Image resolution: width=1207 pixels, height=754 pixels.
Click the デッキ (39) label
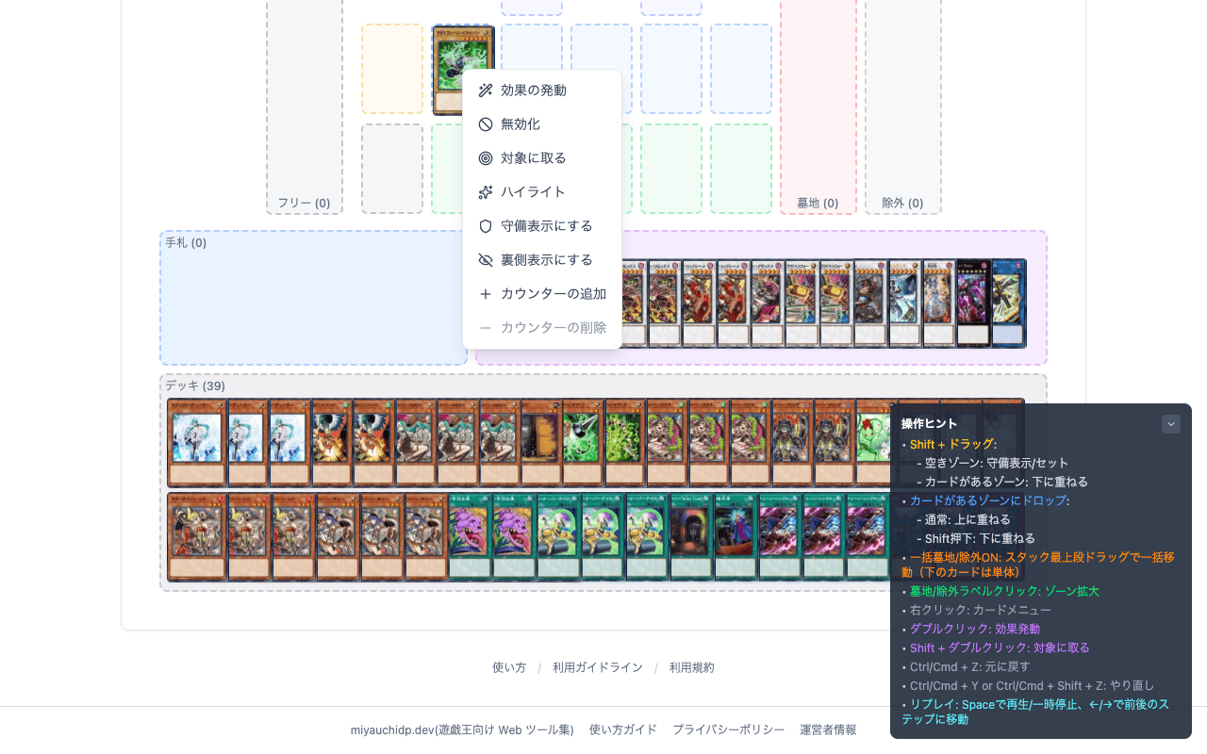pos(195,385)
